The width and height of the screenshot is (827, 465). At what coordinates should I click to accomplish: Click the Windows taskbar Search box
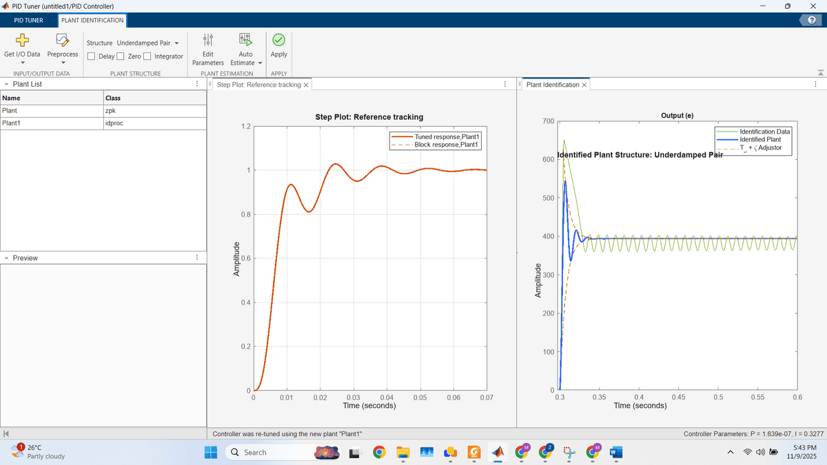[265, 453]
